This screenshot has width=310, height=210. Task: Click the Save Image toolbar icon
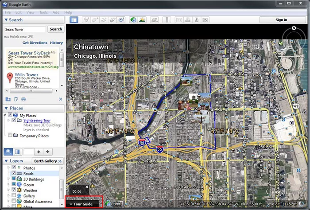tap(197, 20)
